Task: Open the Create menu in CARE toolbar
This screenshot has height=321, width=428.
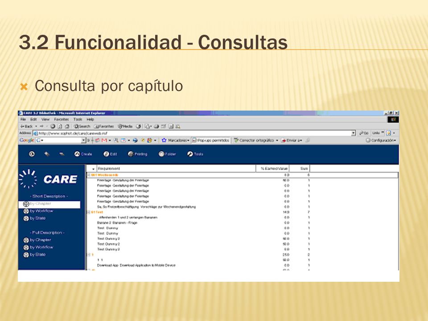Action: click(x=83, y=154)
